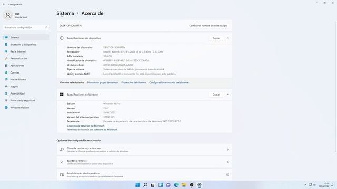Screen dimensions: 337x189
Task: Open Red e Internet settings
Action: 26,51
